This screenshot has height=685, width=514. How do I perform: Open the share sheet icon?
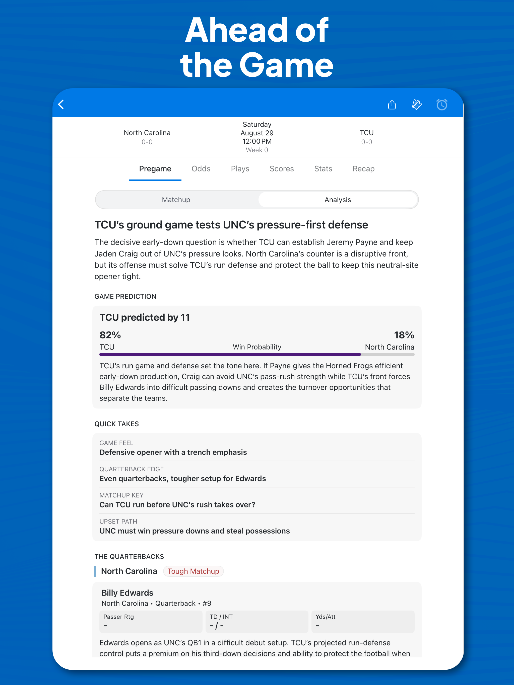tap(392, 105)
